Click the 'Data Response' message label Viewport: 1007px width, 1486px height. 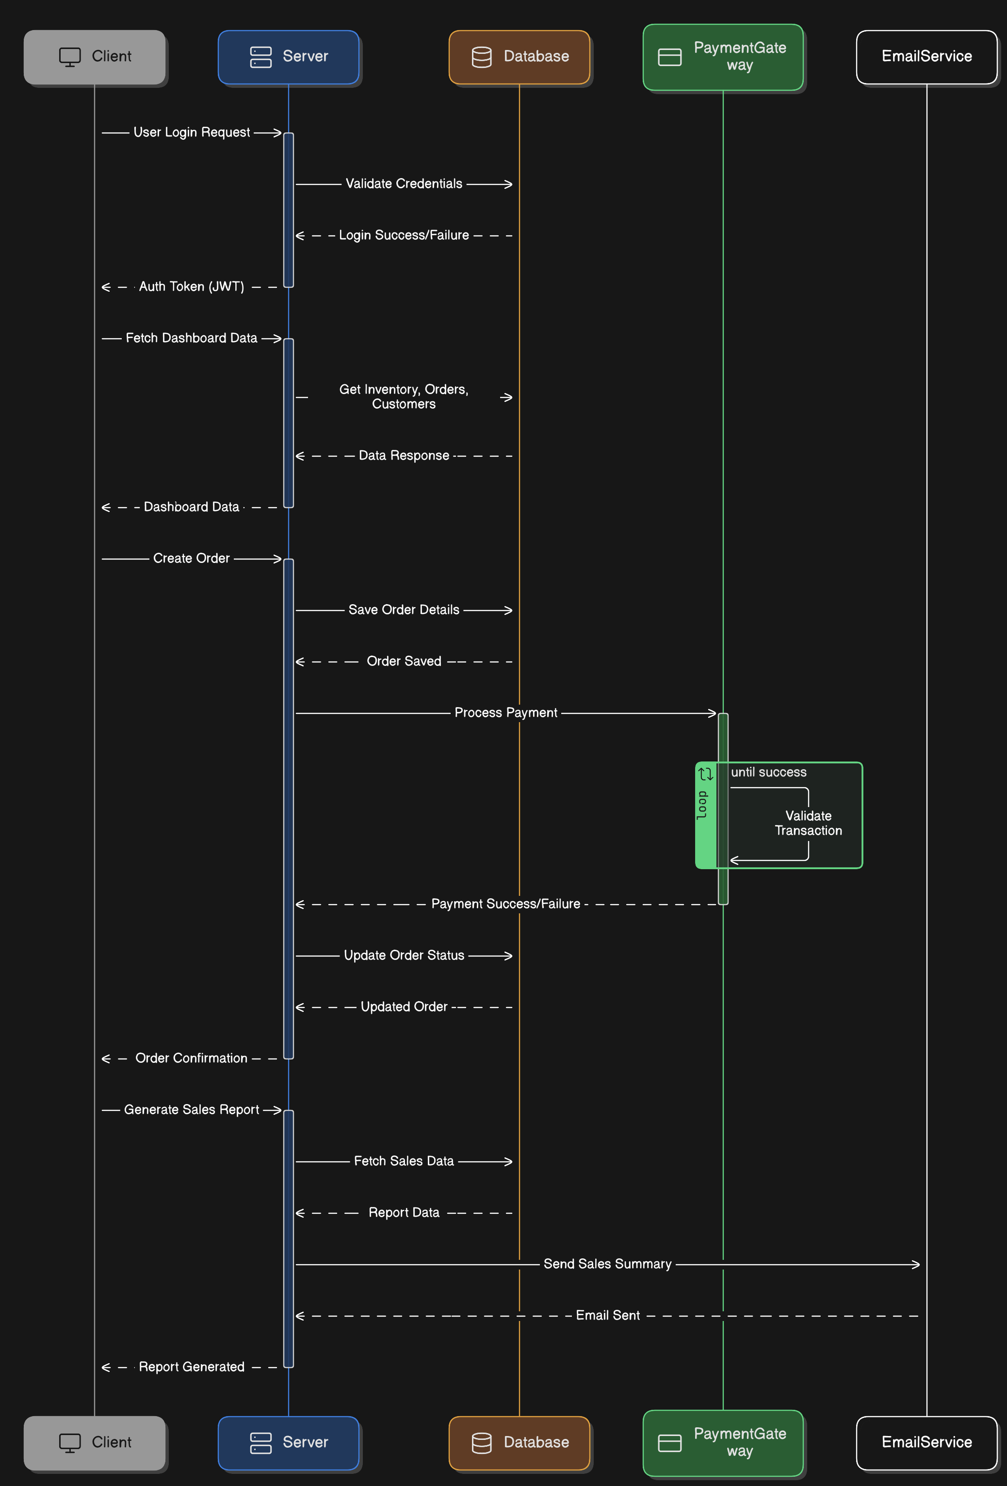tap(404, 455)
